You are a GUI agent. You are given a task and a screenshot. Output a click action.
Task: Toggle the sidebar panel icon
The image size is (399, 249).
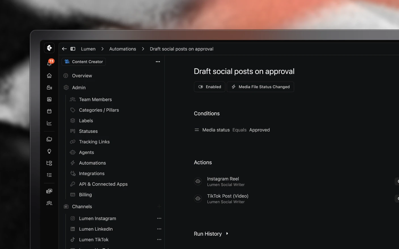click(73, 49)
